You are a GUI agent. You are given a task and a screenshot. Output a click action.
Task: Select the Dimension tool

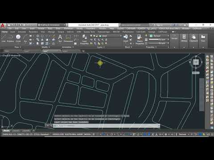pyautogui.click(x=68, y=38)
